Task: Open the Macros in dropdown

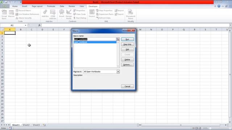Action: pos(118,71)
